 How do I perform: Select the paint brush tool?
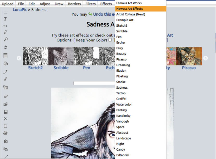[5, 79]
